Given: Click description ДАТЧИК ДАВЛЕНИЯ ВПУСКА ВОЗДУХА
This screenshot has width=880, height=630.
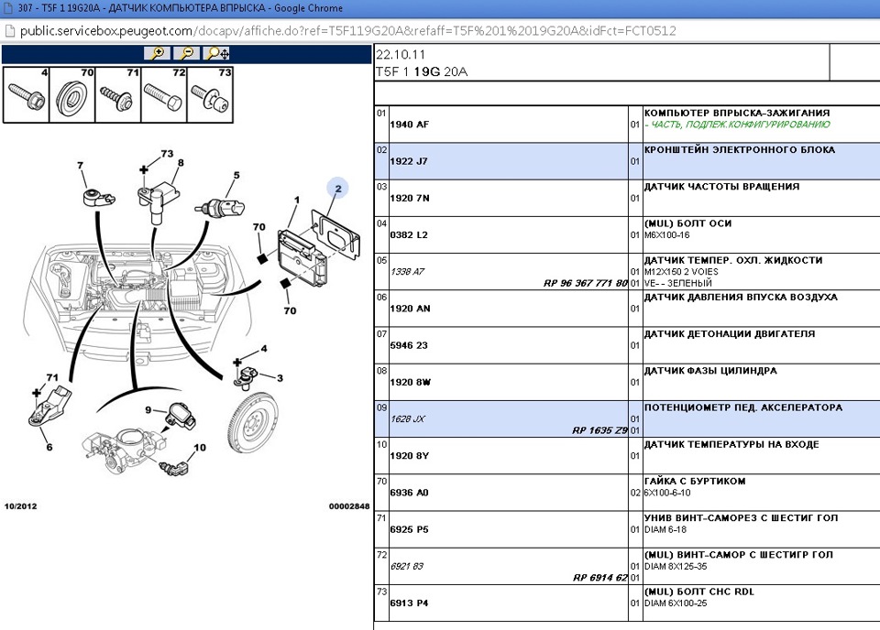Looking at the screenshot, I should pos(741,297).
